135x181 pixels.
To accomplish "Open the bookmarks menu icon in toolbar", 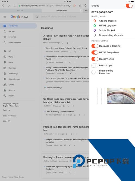I will tap(14, 6).
